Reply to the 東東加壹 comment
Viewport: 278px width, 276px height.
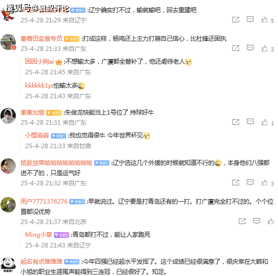(250, 122)
